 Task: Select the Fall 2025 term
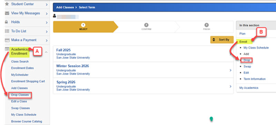click(143, 54)
